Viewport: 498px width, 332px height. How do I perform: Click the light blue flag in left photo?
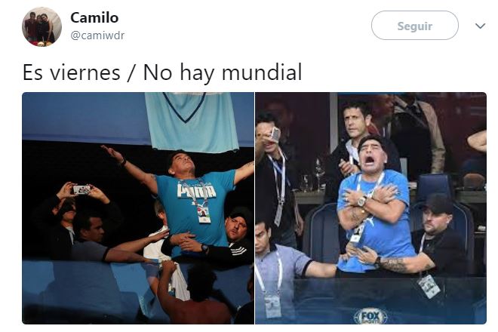(x=192, y=121)
